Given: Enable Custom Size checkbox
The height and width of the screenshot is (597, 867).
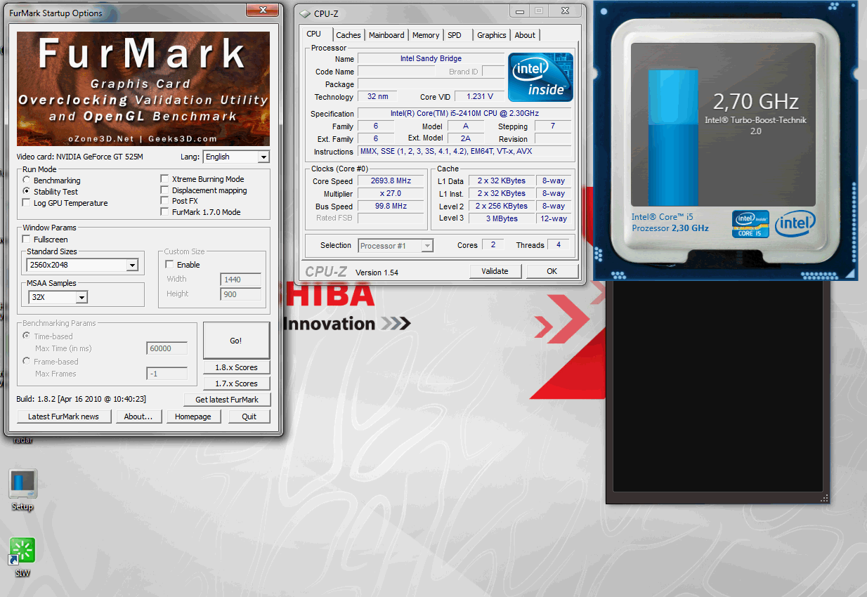Looking at the screenshot, I should pos(169,265).
